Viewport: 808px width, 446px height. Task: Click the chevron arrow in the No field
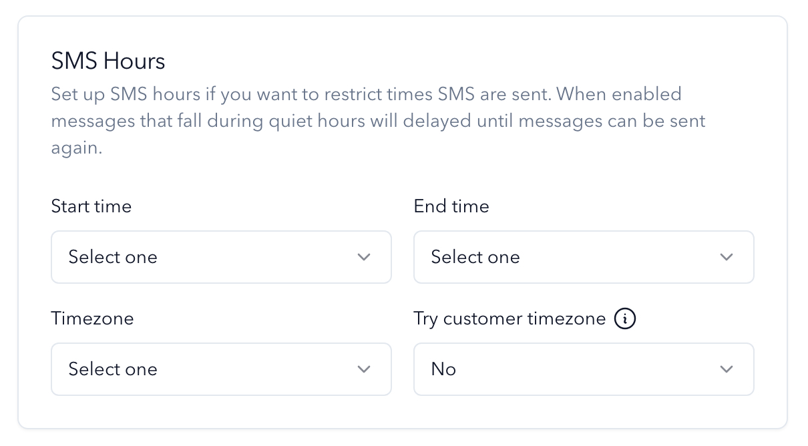[727, 369]
